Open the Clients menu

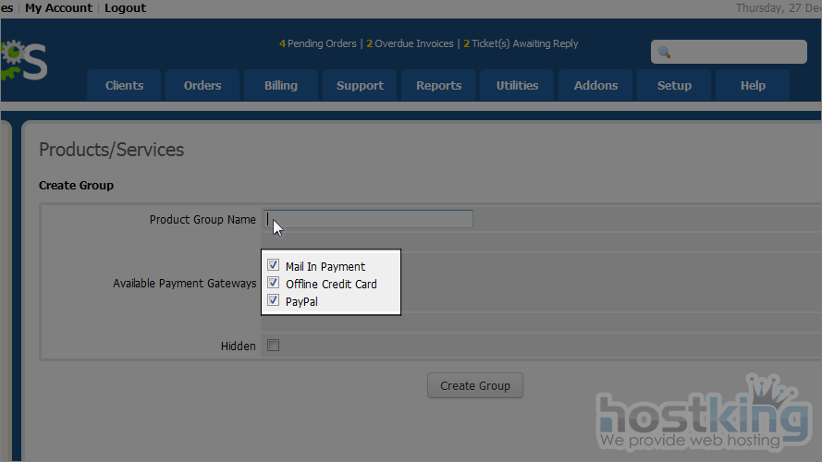124,85
